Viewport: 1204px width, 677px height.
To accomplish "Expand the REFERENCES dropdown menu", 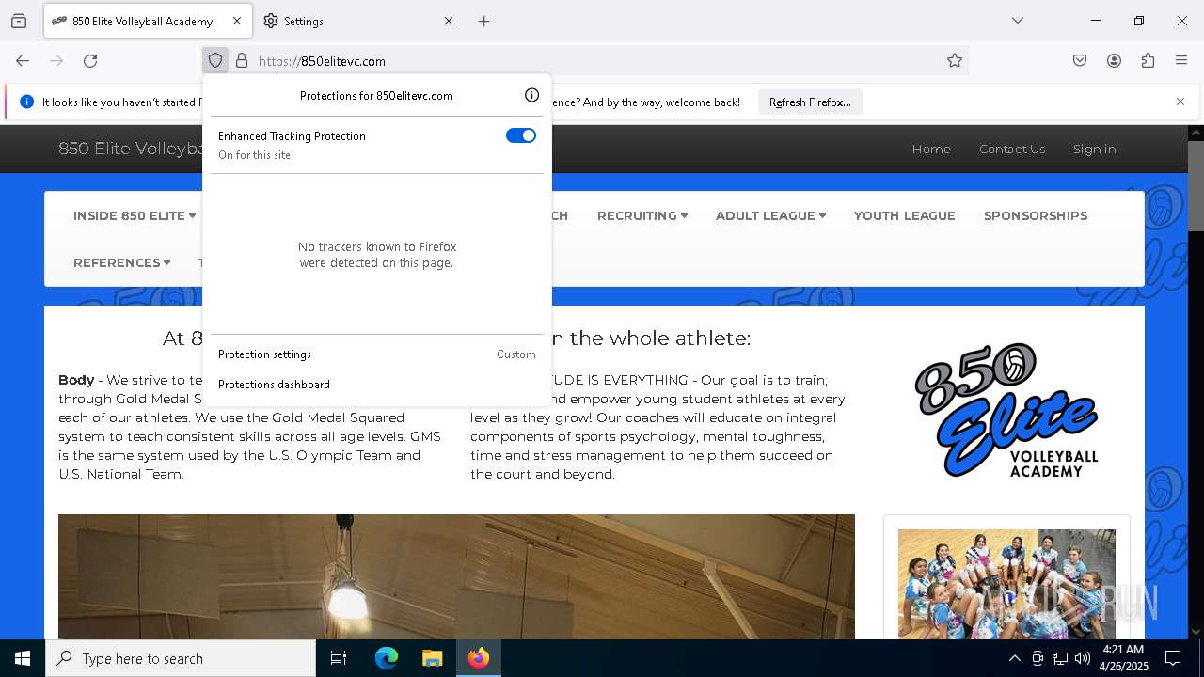I will 122,262.
